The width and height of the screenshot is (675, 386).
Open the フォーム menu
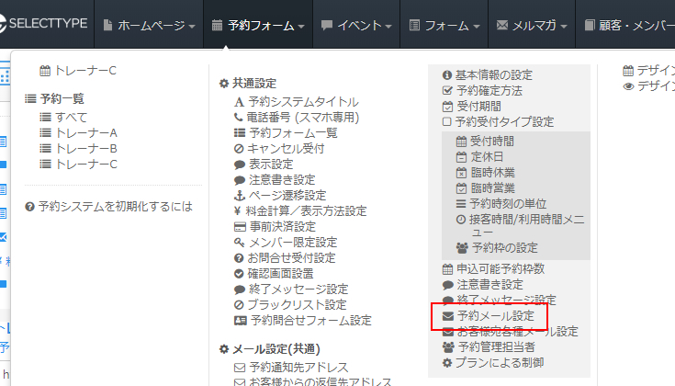tap(445, 25)
